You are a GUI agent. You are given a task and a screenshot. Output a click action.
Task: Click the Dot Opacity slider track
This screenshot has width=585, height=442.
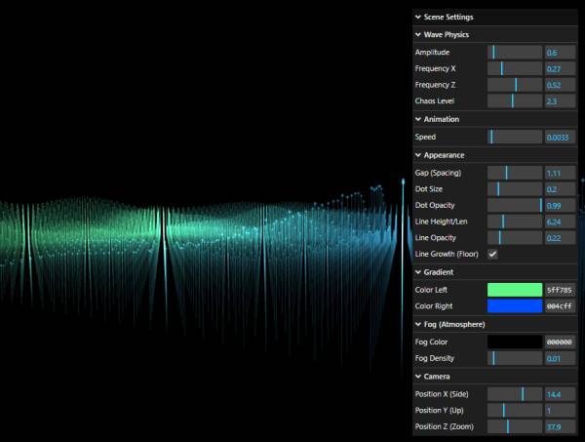[x=514, y=206]
